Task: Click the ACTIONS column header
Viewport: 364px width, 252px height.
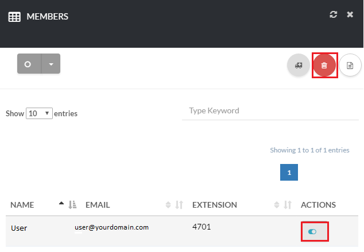Action: [318, 205]
